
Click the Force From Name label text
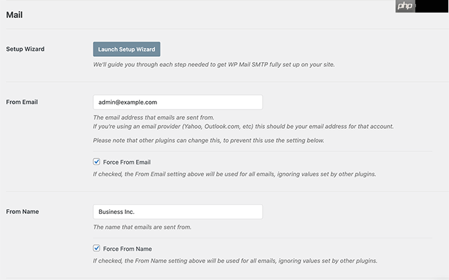pyautogui.click(x=127, y=249)
